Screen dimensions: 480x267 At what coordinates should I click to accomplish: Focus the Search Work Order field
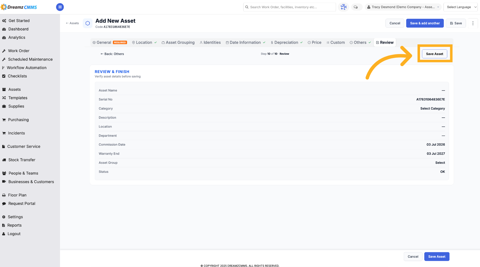(x=289, y=7)
